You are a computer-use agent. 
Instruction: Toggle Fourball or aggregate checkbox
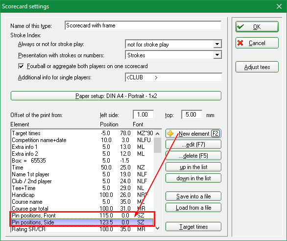21,66
